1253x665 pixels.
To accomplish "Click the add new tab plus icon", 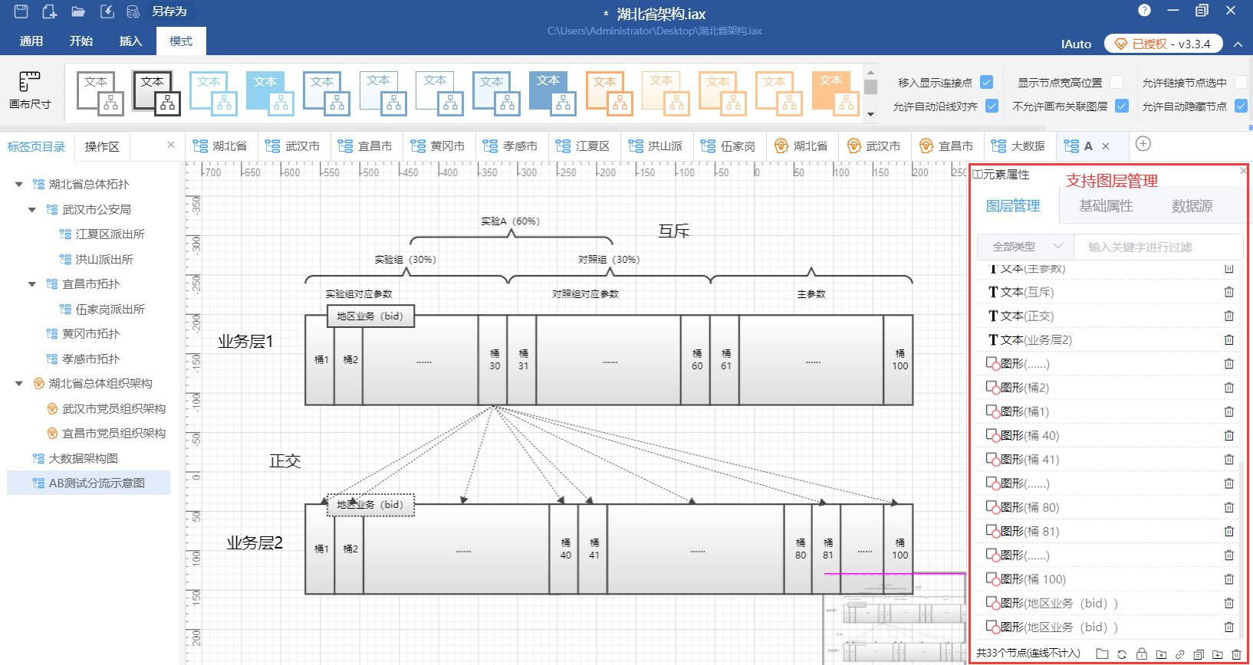I will [x=1143, y=144].
